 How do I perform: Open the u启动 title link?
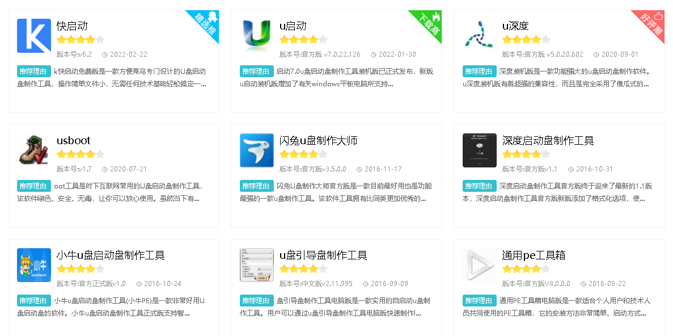coord(293,26)
